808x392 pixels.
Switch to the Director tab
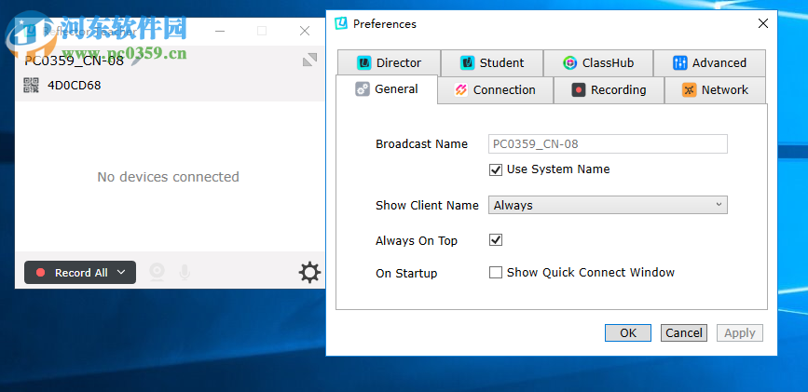(x=389, y=62)
